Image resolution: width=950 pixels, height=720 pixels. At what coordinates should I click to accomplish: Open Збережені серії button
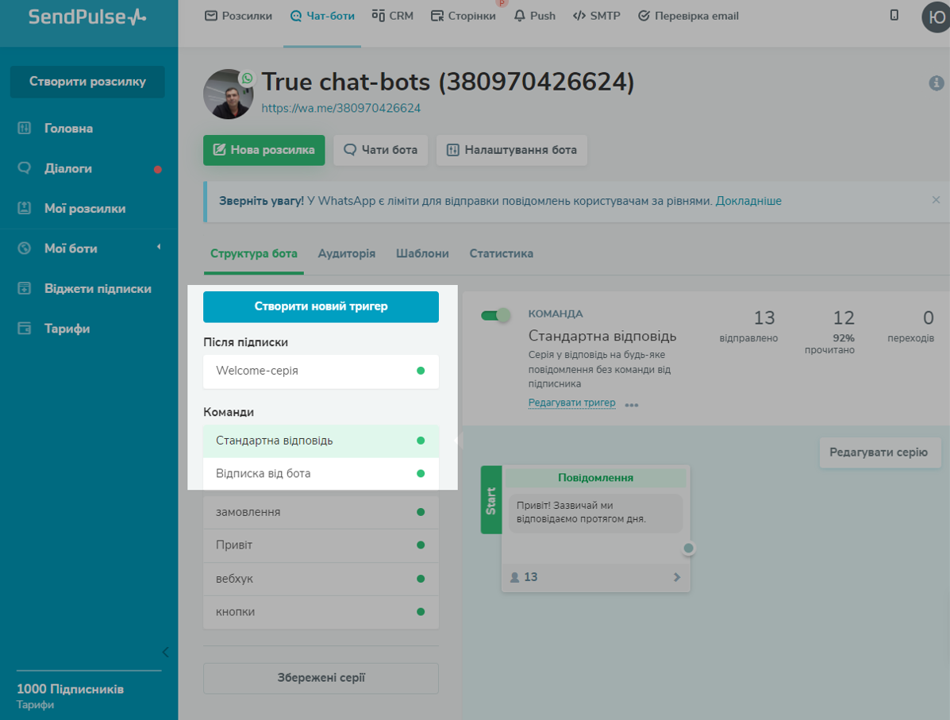coord(321,678)
